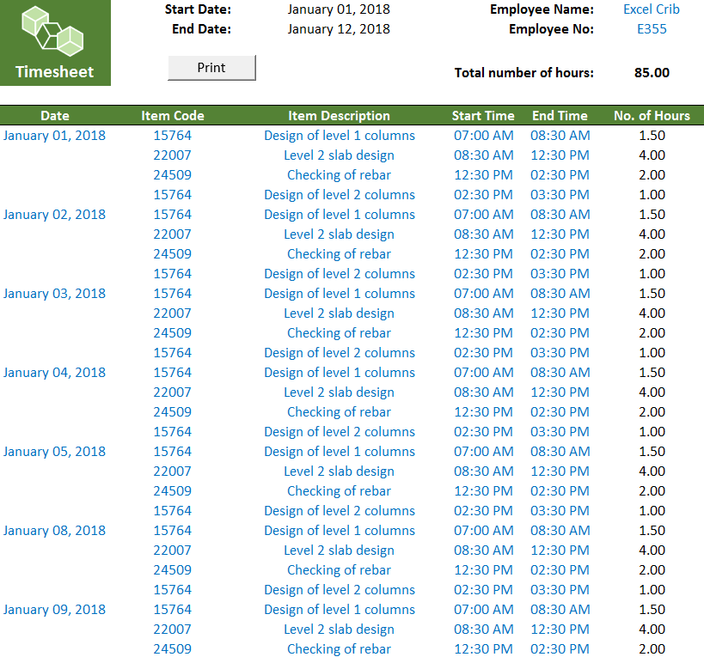Select the Item Description column header
This screenshot has height=657, width=704.
pyautogui.click(x=339, y=116)
